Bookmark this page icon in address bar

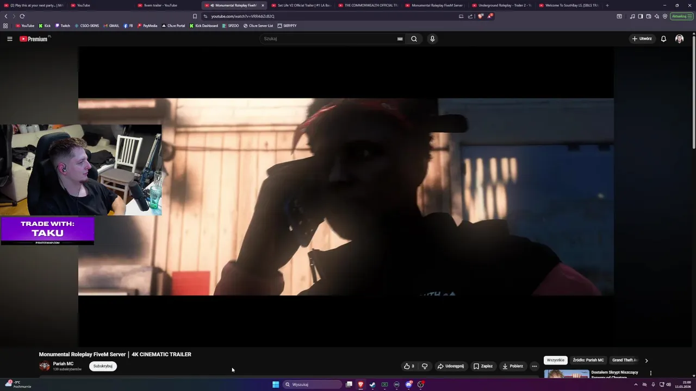(195, 16)
